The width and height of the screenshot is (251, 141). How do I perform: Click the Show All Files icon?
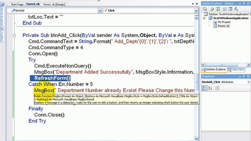coord(212,9)
